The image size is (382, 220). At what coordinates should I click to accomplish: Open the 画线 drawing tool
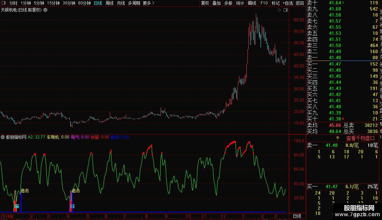(x=252, y=3)
